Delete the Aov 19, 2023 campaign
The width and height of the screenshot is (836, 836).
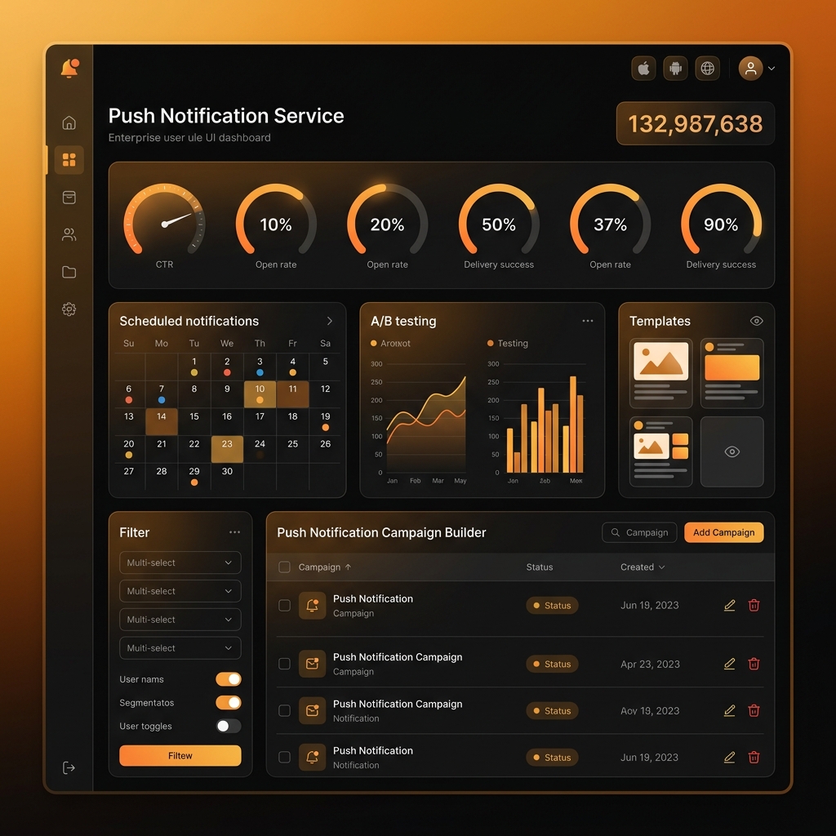[x=754, y=711]
